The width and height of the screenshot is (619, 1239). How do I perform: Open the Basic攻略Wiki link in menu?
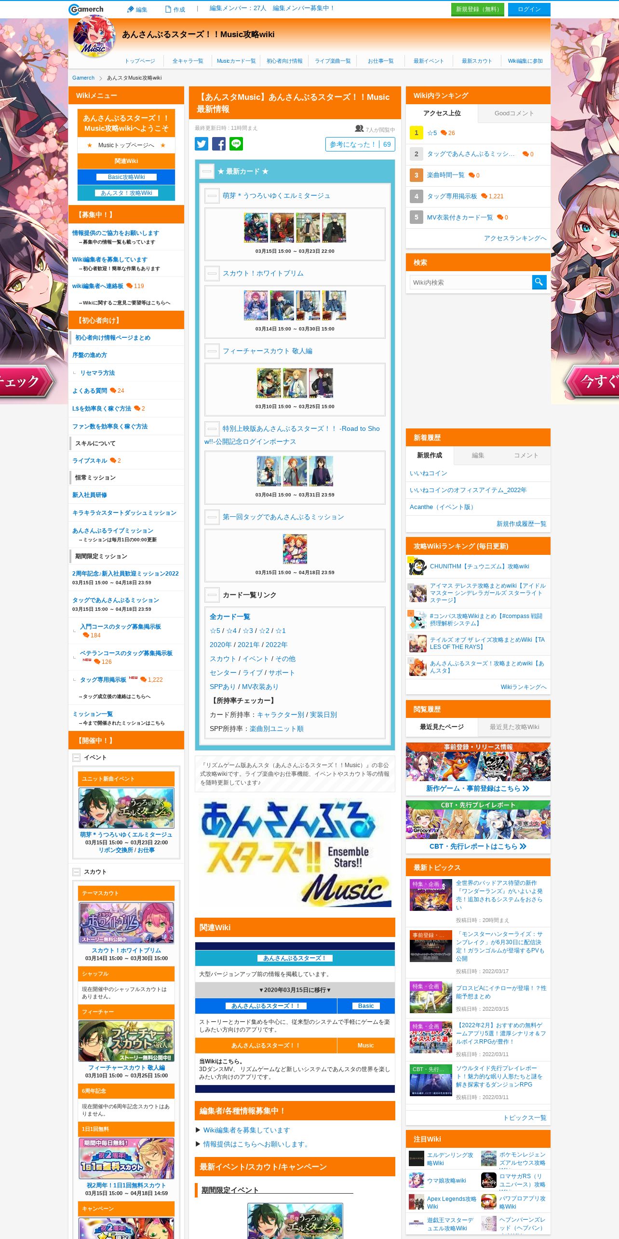tap(126, 177)
